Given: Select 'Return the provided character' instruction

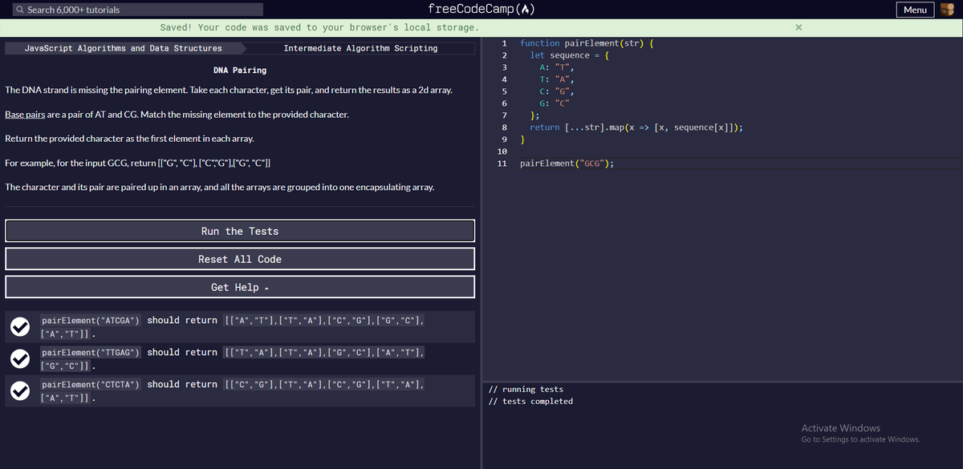Looking at the screenshot, I should pyautogui.click(x=129, y=139).
